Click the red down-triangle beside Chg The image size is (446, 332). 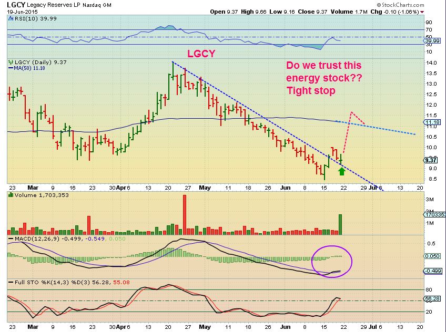tap(422, 12)
